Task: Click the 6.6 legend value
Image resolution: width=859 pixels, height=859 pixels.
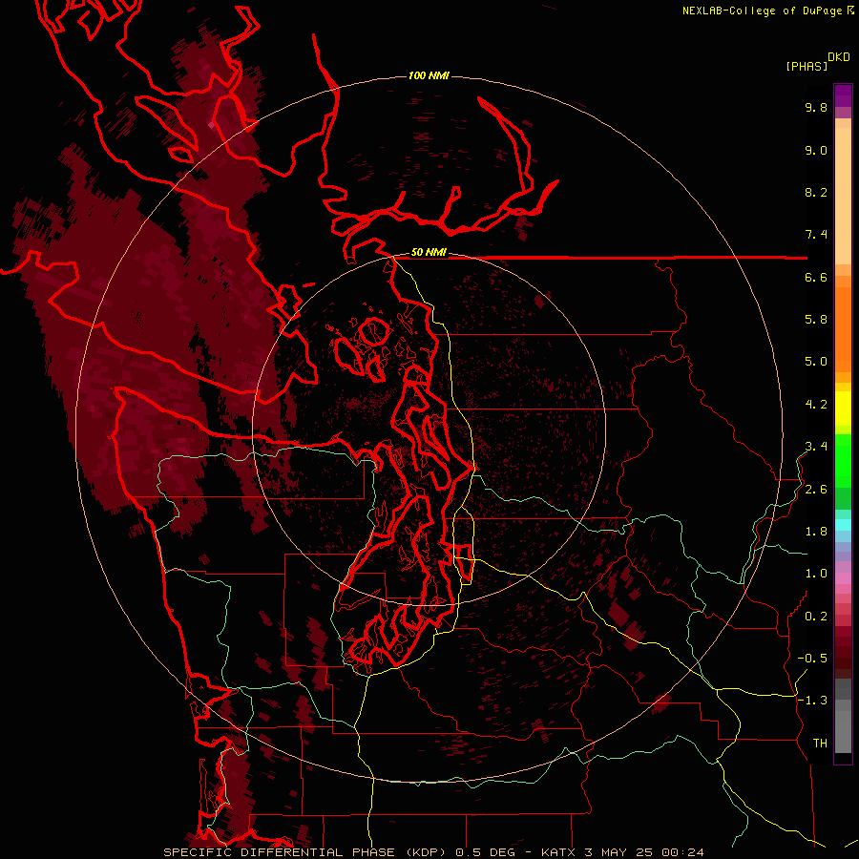Action: 816,278
